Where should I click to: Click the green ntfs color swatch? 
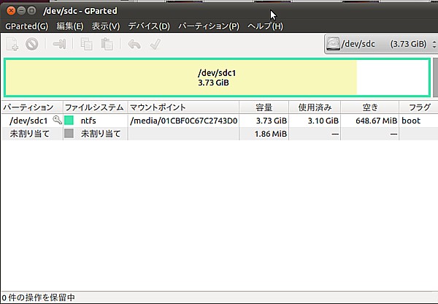point(69,121)
